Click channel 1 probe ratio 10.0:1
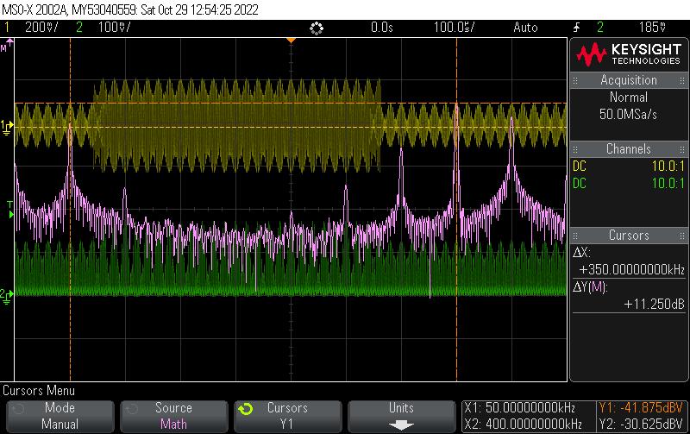Image resolution: width=690 pixels, height=434 pixels. click(668, 166)
